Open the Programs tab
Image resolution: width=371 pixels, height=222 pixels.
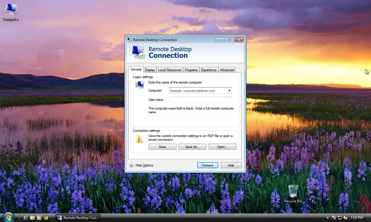(191, 70)
